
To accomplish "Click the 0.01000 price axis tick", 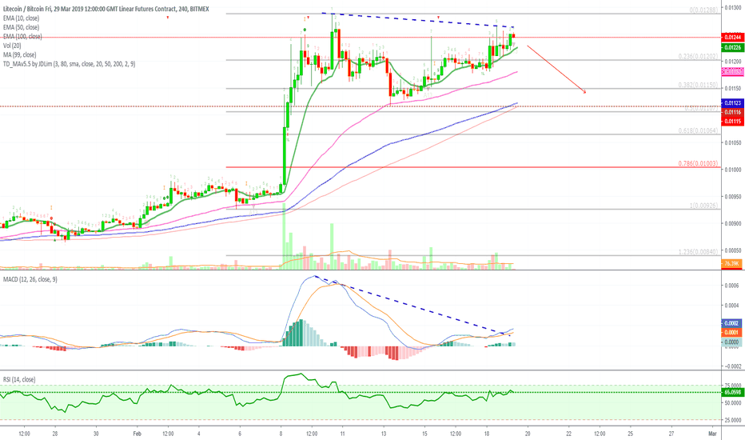I will click(x=733, y=170).
